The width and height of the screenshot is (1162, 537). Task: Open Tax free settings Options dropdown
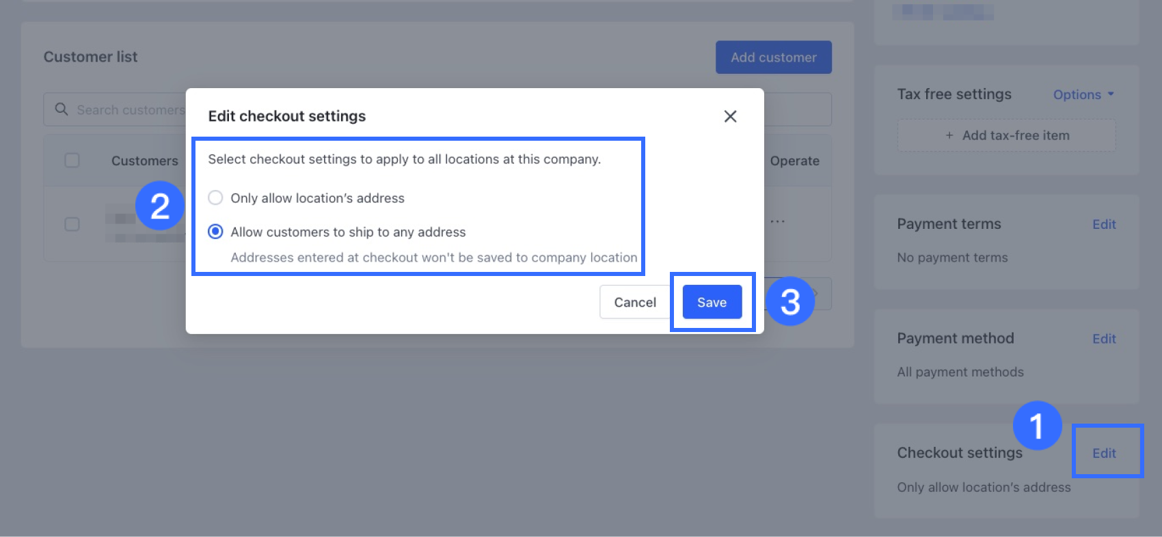(x=1083, y=95)
